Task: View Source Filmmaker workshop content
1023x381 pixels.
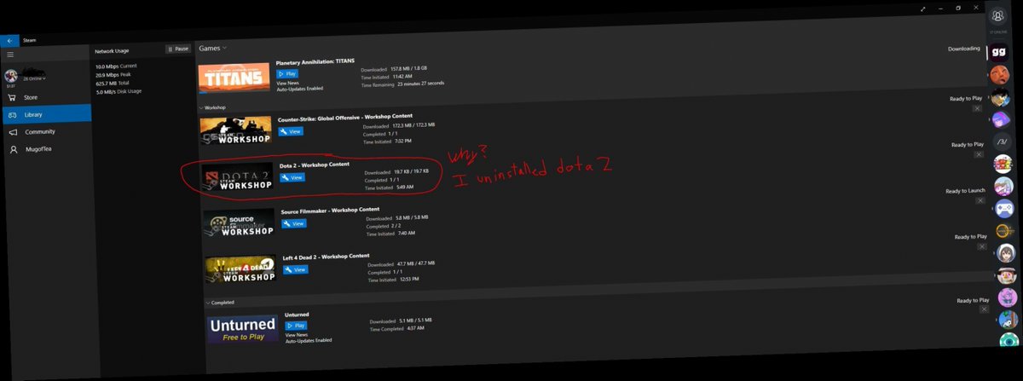Action: [294, 223]
